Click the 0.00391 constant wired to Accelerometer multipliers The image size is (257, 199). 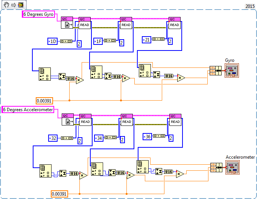(59, 194)
